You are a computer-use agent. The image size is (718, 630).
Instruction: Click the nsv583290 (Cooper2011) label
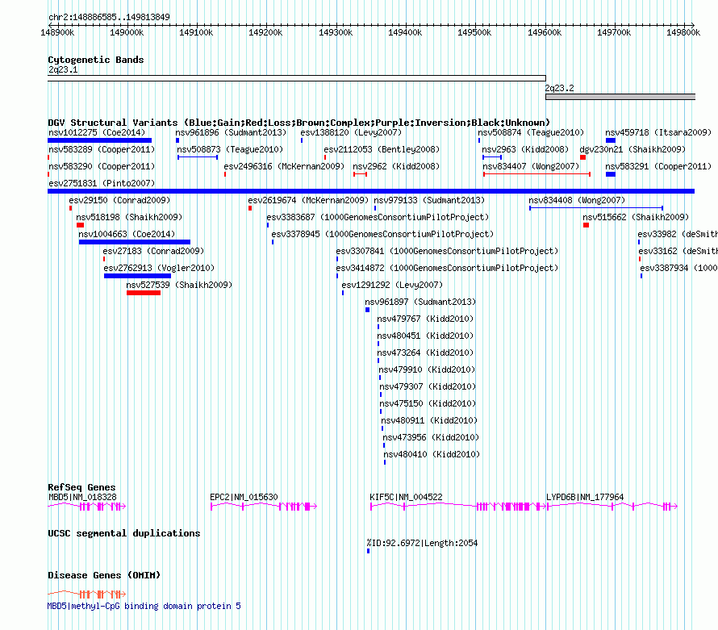(102, 166)
